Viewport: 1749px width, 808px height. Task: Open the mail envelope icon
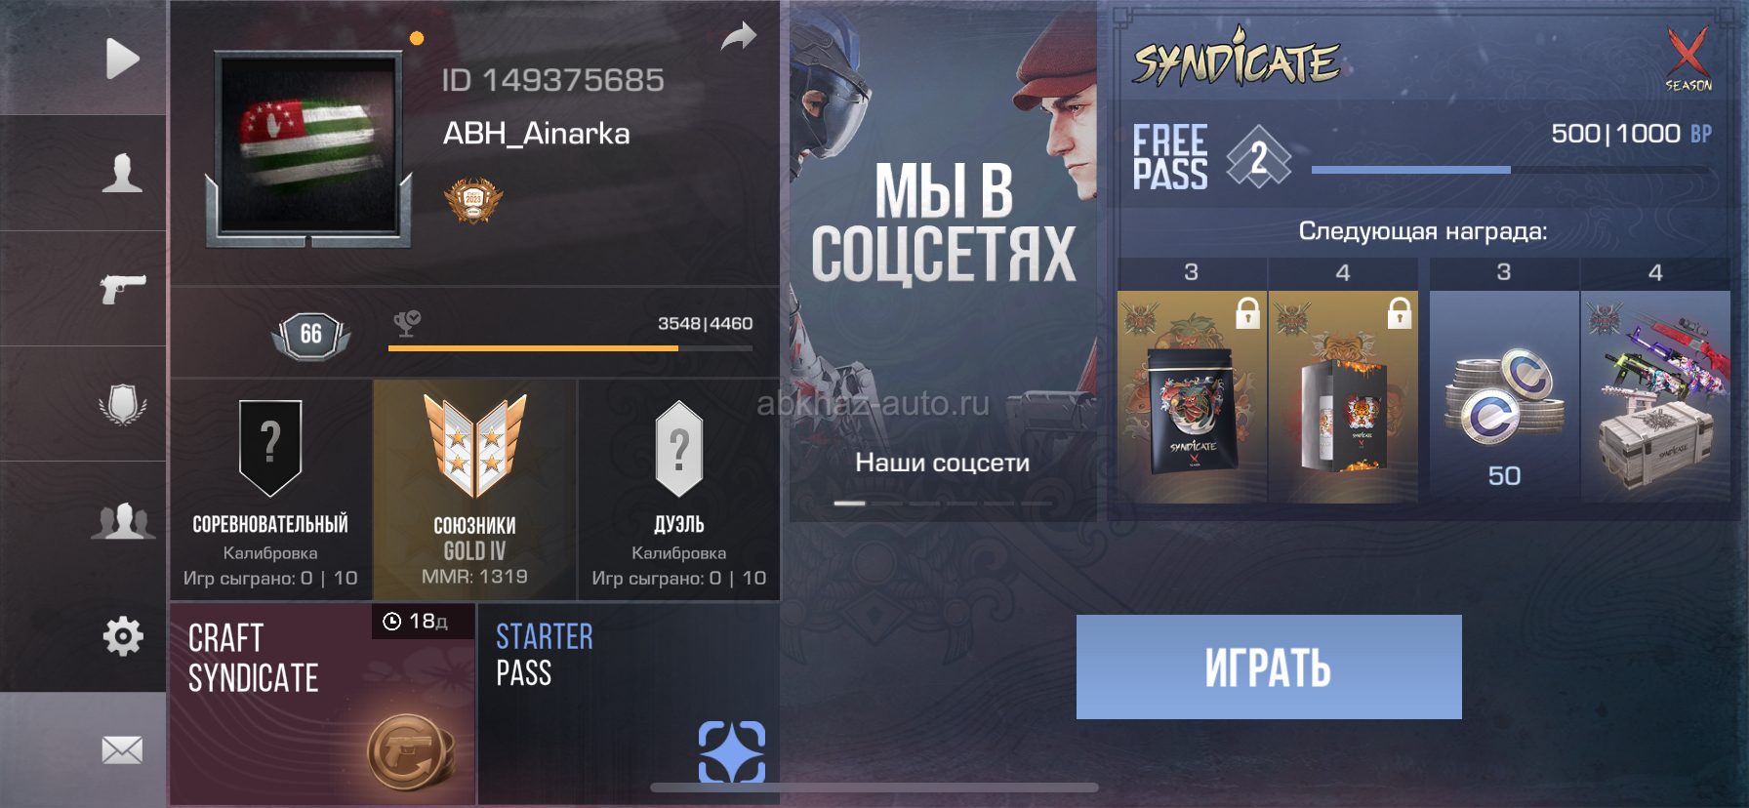(122, 750)
